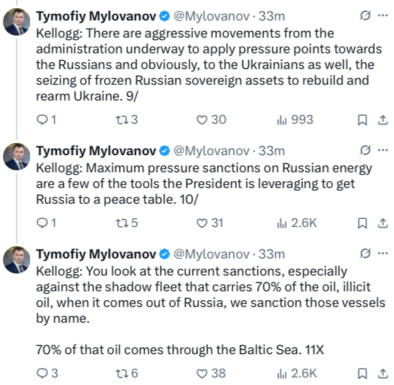The width and height of the screenshot is (394, 385).
Task: Open Grok icon on first tweet
Action: click(365, 16)
